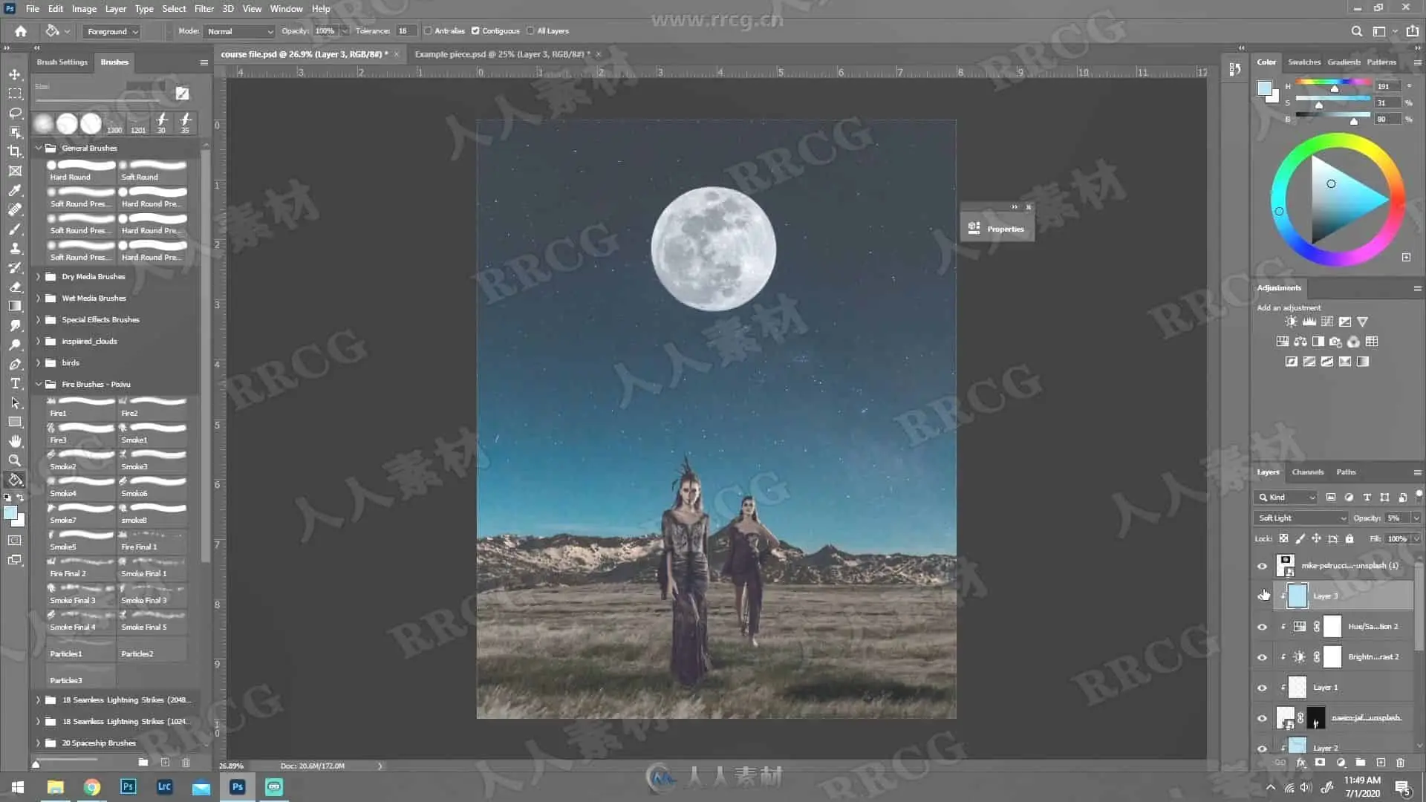The image size is (1426, 802).
Task: Select the Eyedropper tool
Action: point(15,190)
